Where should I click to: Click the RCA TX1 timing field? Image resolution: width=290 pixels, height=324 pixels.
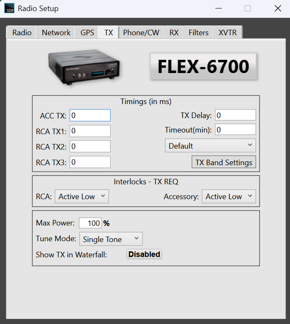pos(90,131)
